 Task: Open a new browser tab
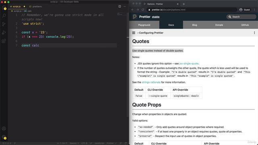[184, 4]
